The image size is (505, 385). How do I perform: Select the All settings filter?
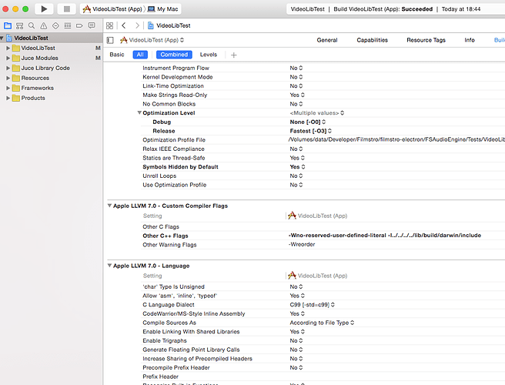point(140,55)
